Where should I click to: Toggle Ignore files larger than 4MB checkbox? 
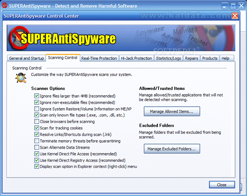[x=36, y=96]
